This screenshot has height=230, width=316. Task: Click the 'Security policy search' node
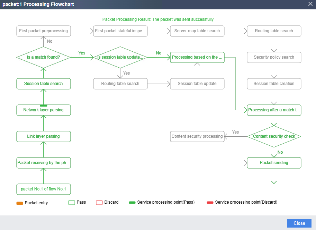[x=274, y=57]
